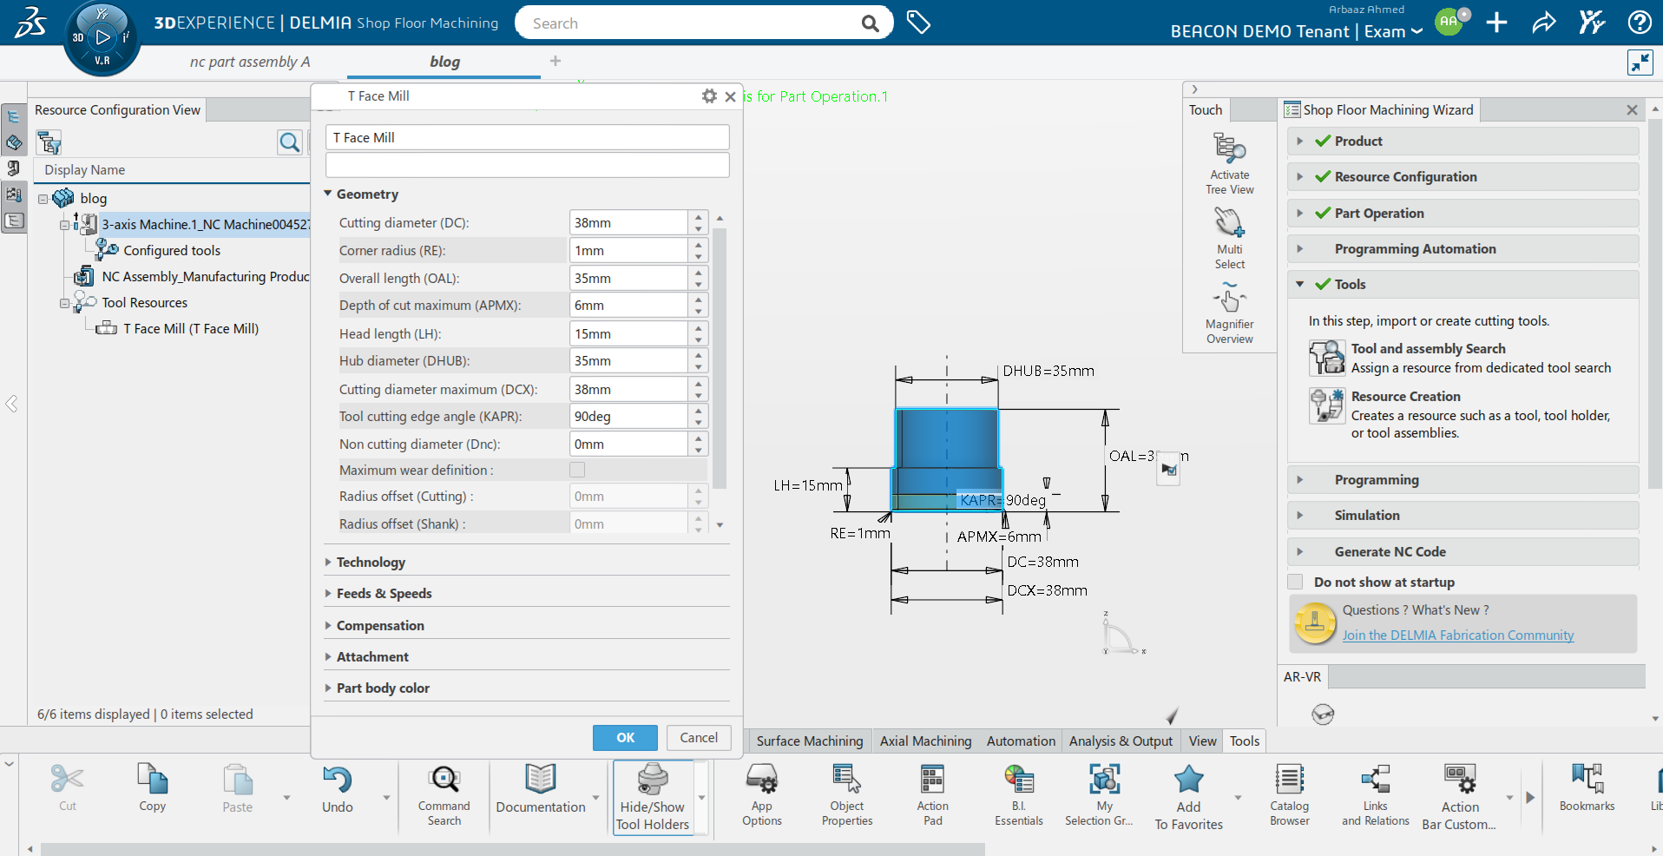Viewport: 1663px width, 856px height.
Task: Expand the Feeds & Speeds section
Action: (328, 593)
